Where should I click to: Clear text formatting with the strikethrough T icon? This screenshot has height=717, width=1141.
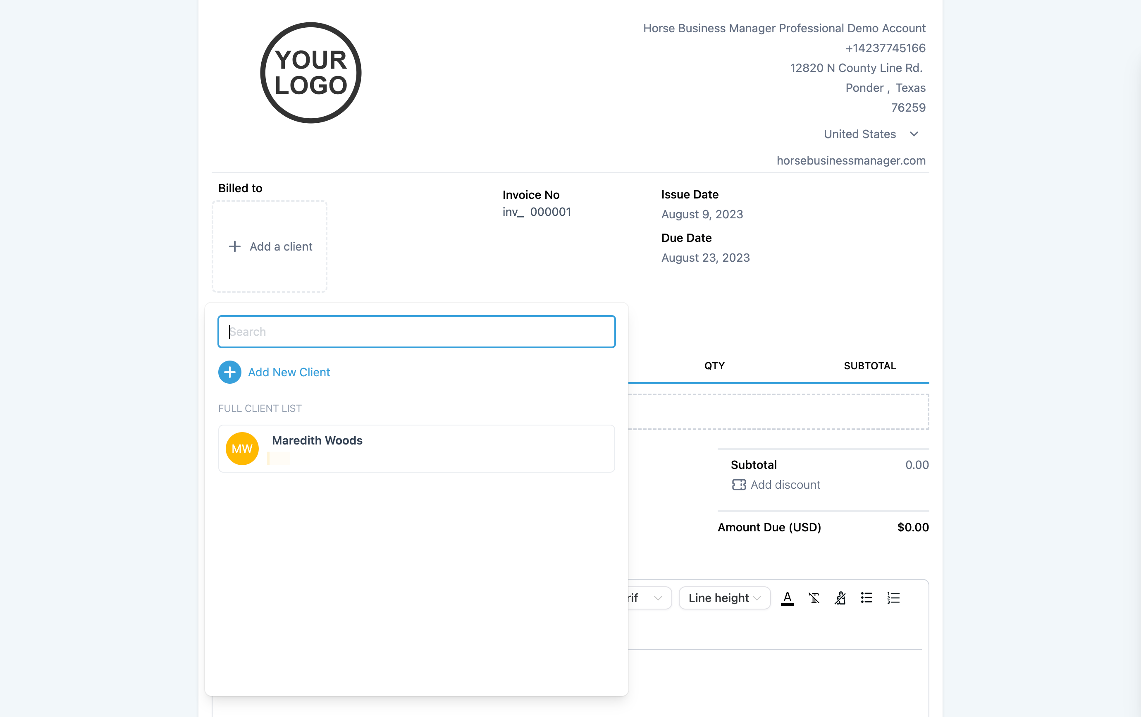click(814, 597)
